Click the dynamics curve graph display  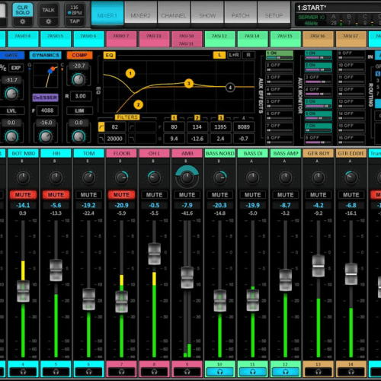pos(46,75)
